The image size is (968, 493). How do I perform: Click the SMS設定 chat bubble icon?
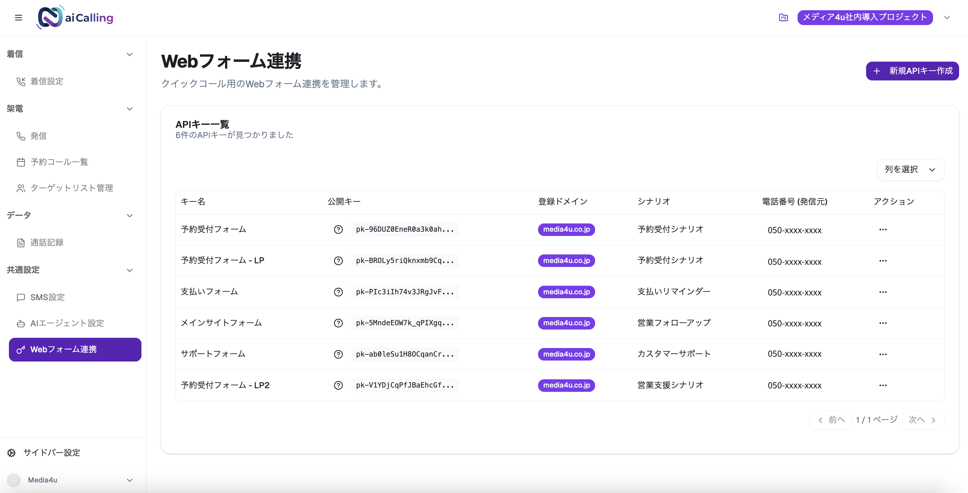click(x=21, y=297)
